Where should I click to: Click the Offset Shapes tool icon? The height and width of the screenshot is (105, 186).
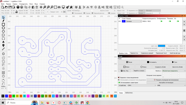pos(3,54)
